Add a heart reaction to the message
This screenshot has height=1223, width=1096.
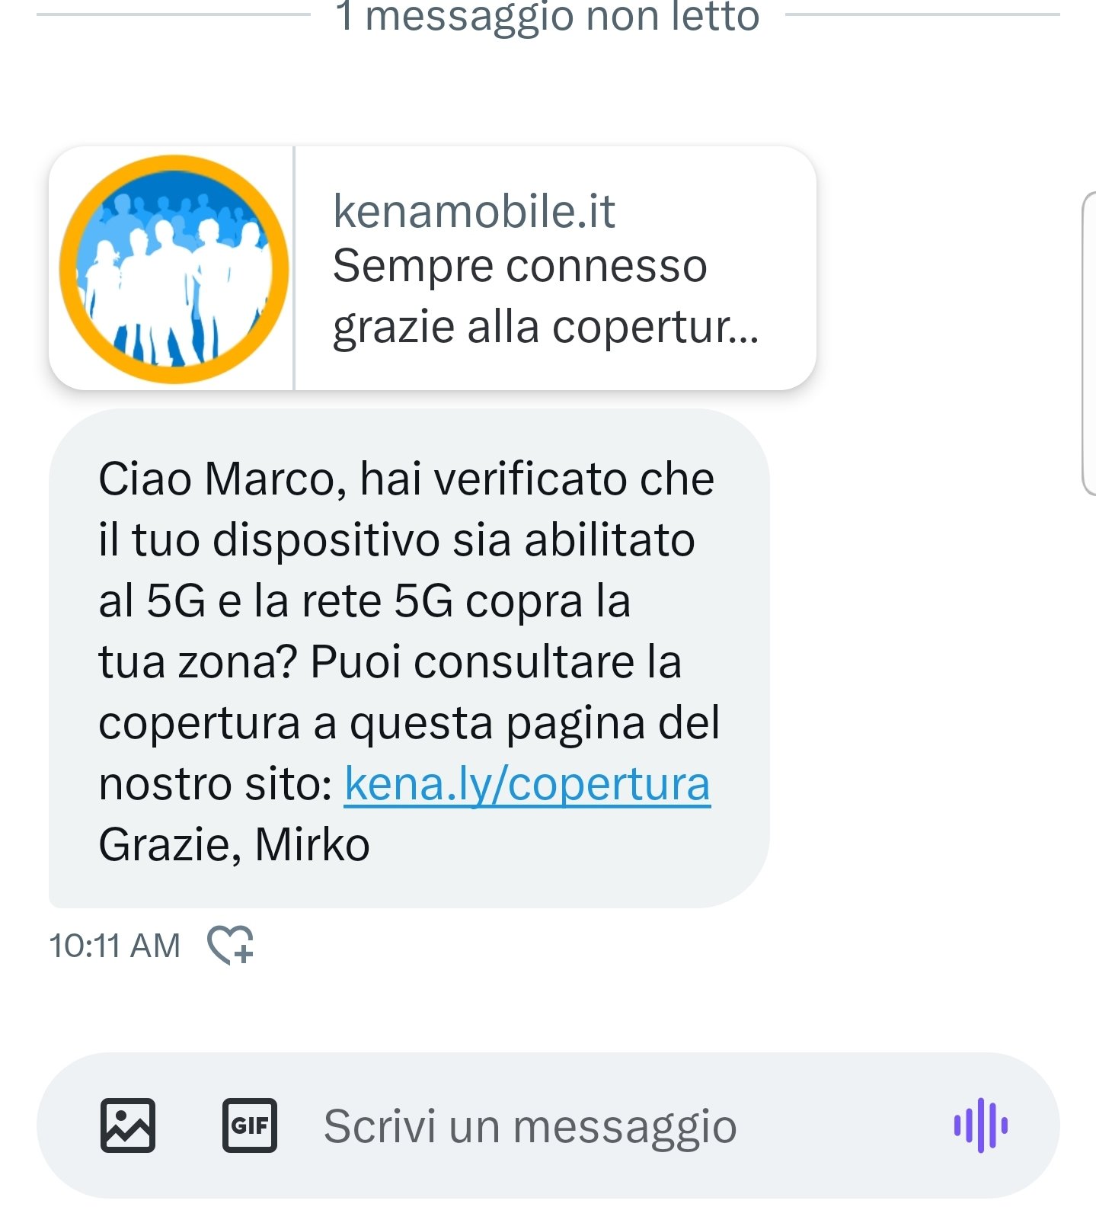click(231, 946)
